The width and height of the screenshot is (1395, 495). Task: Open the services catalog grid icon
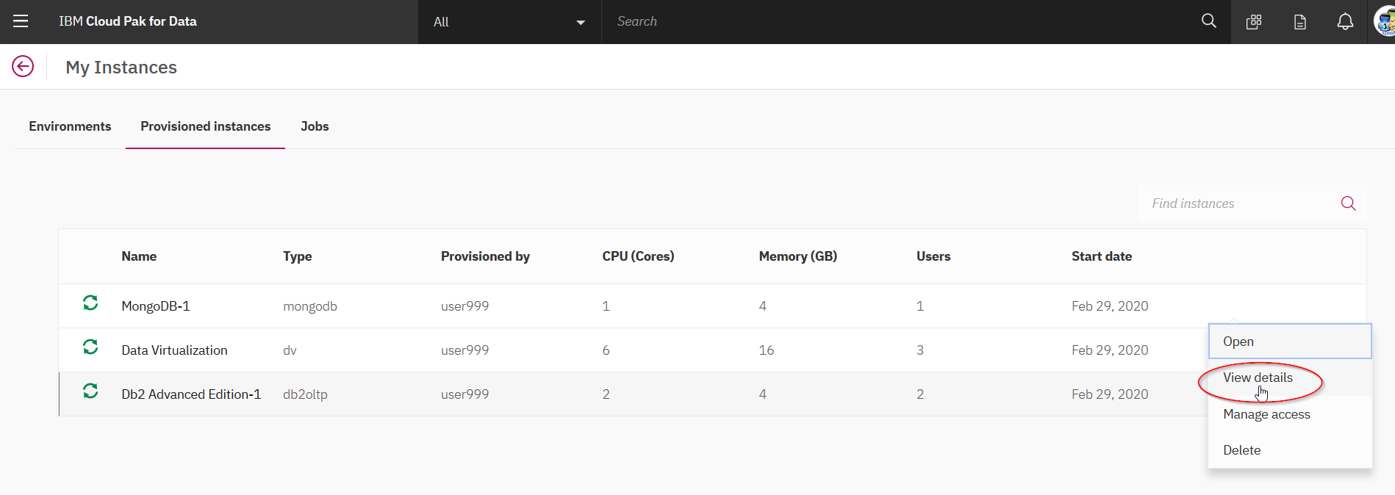point(1254,22)
